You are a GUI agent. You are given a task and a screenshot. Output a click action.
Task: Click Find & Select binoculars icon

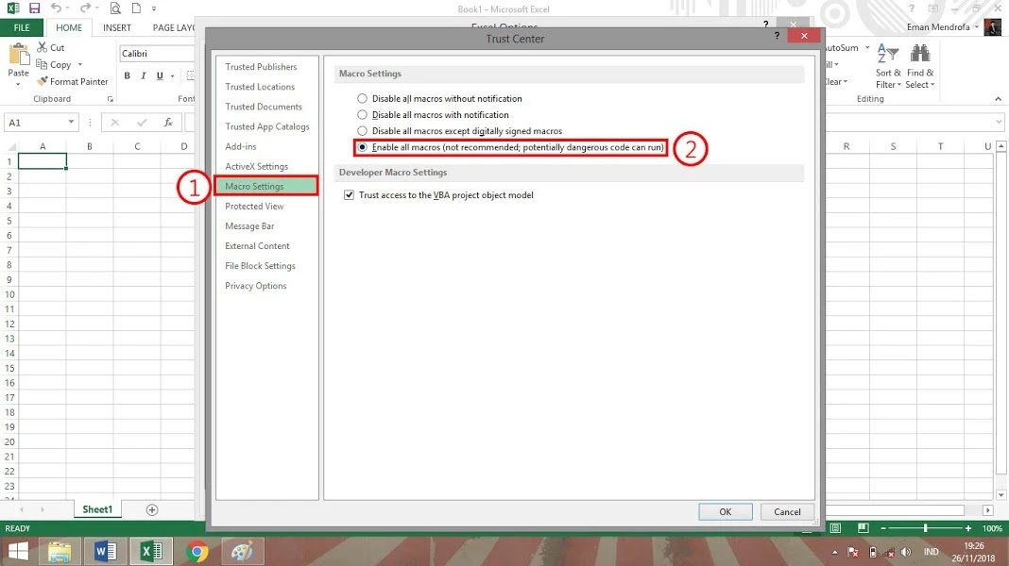point(920,54)
